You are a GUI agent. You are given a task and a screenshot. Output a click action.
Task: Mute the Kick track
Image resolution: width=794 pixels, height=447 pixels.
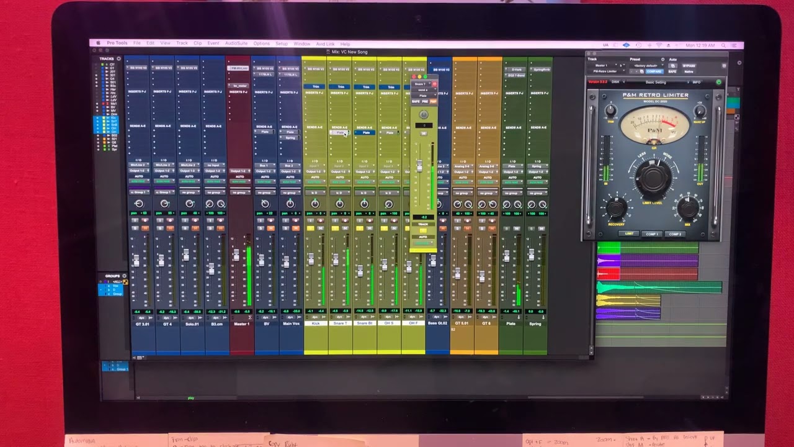pyautogui.click(x=319, y=228)
